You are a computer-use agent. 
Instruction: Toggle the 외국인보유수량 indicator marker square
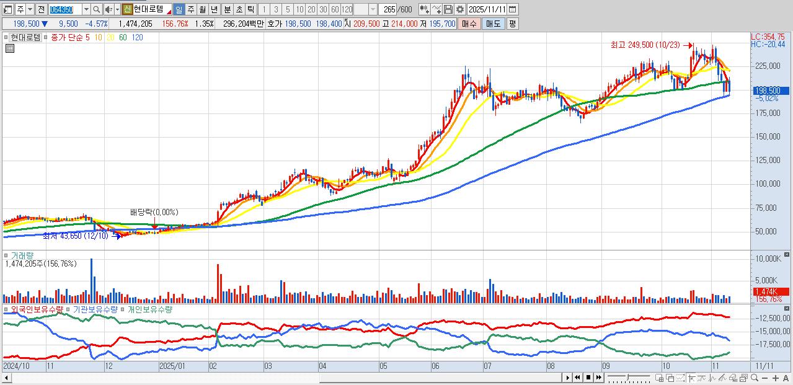point(7,309)
